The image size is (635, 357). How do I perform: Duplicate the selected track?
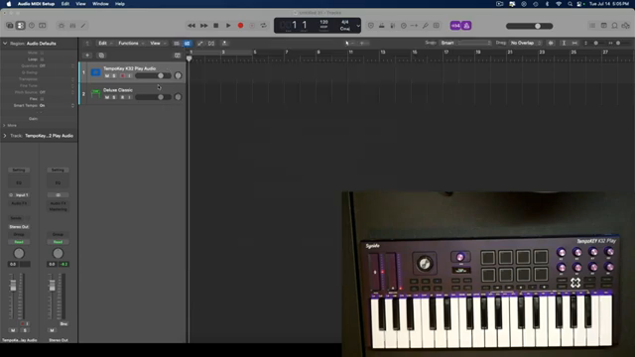[x=101, y=56]
